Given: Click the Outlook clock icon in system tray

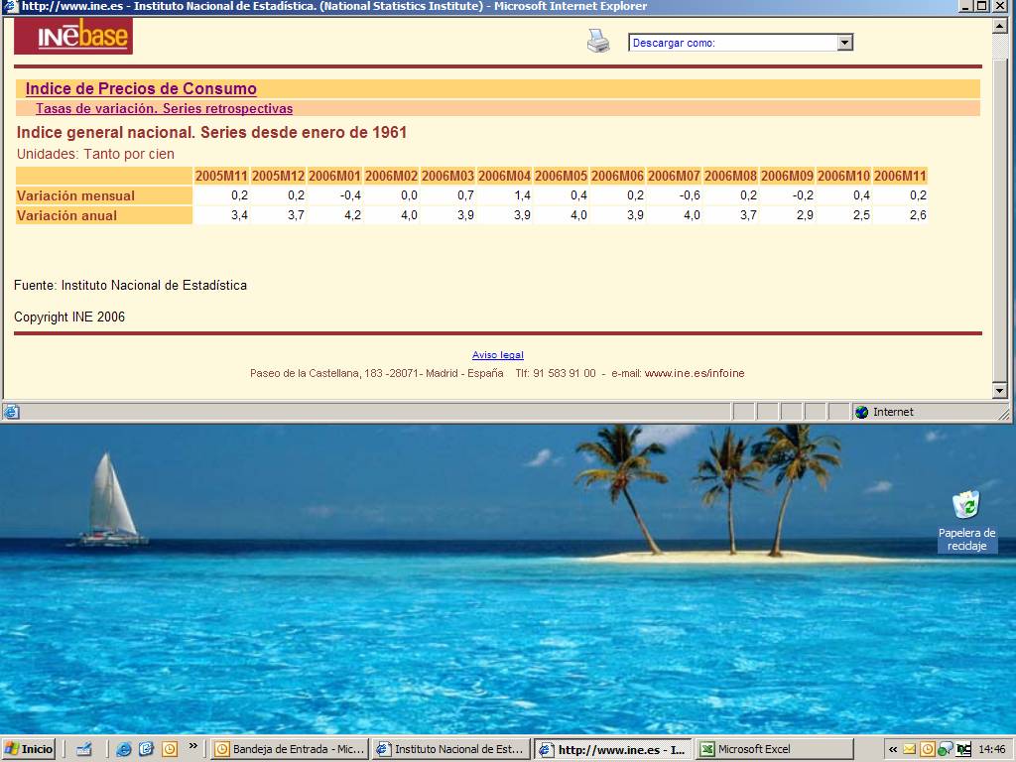Looking at the screenshot, I should (927, 749).
